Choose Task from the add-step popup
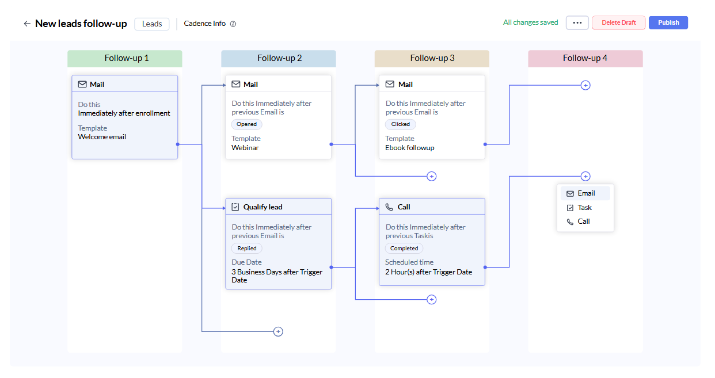This screenshot has width=715, height=378. tap(585, 208)
